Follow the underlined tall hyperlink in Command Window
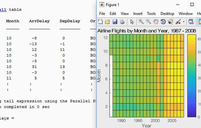Image resolution: width=201 pixels, height=128 pixels. [x=3, y=10]
